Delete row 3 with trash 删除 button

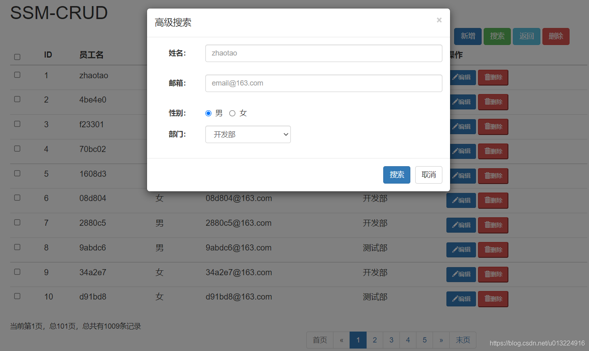(x=493, y=127)
